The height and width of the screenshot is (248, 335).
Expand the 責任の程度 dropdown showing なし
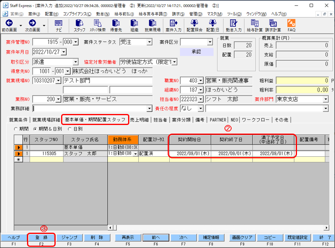(201, 109)
